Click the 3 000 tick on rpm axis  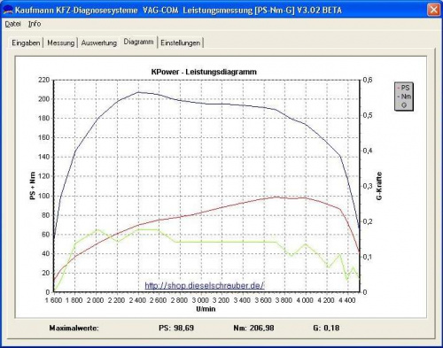click(200, 300)
